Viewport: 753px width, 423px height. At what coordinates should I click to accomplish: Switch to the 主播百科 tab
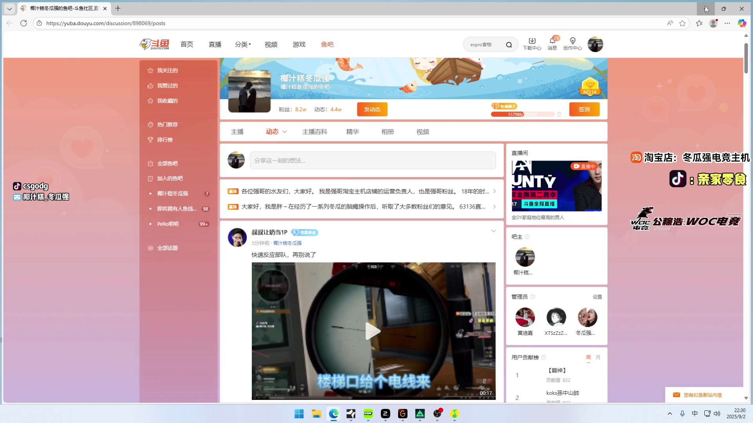click(315, 132)
